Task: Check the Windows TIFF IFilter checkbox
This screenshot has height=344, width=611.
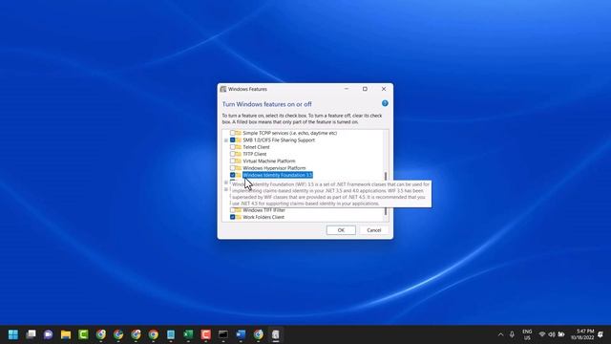Action: coord(232,210)
